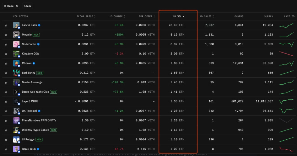Image resolution: width=297 pixels, height=156 pixels.
Task: Sort by Floor Price column
Action: [86, 16]
